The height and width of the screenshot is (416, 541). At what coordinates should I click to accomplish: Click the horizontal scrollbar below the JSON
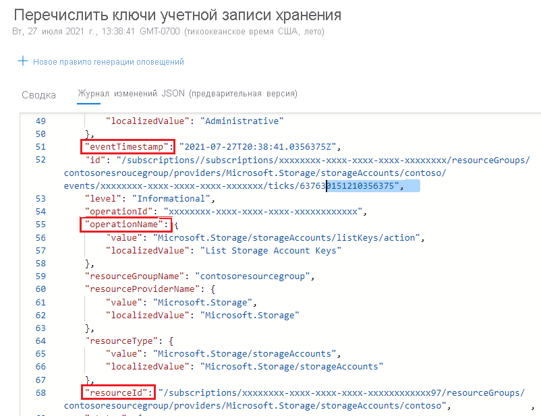tap(270, 413)
